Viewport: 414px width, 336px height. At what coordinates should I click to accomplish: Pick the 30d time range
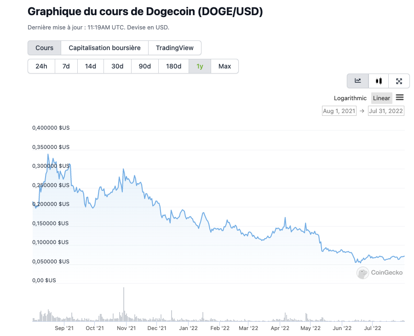click(117, 66)
